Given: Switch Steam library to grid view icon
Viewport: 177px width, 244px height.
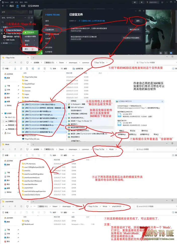Looking at the screenshot, I should click(x=31, y=12).
